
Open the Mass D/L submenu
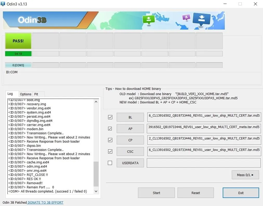pyautogui.click(x=245, y=175)
